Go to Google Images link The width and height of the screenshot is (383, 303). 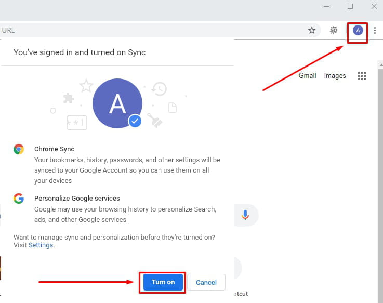pos(335,76)
